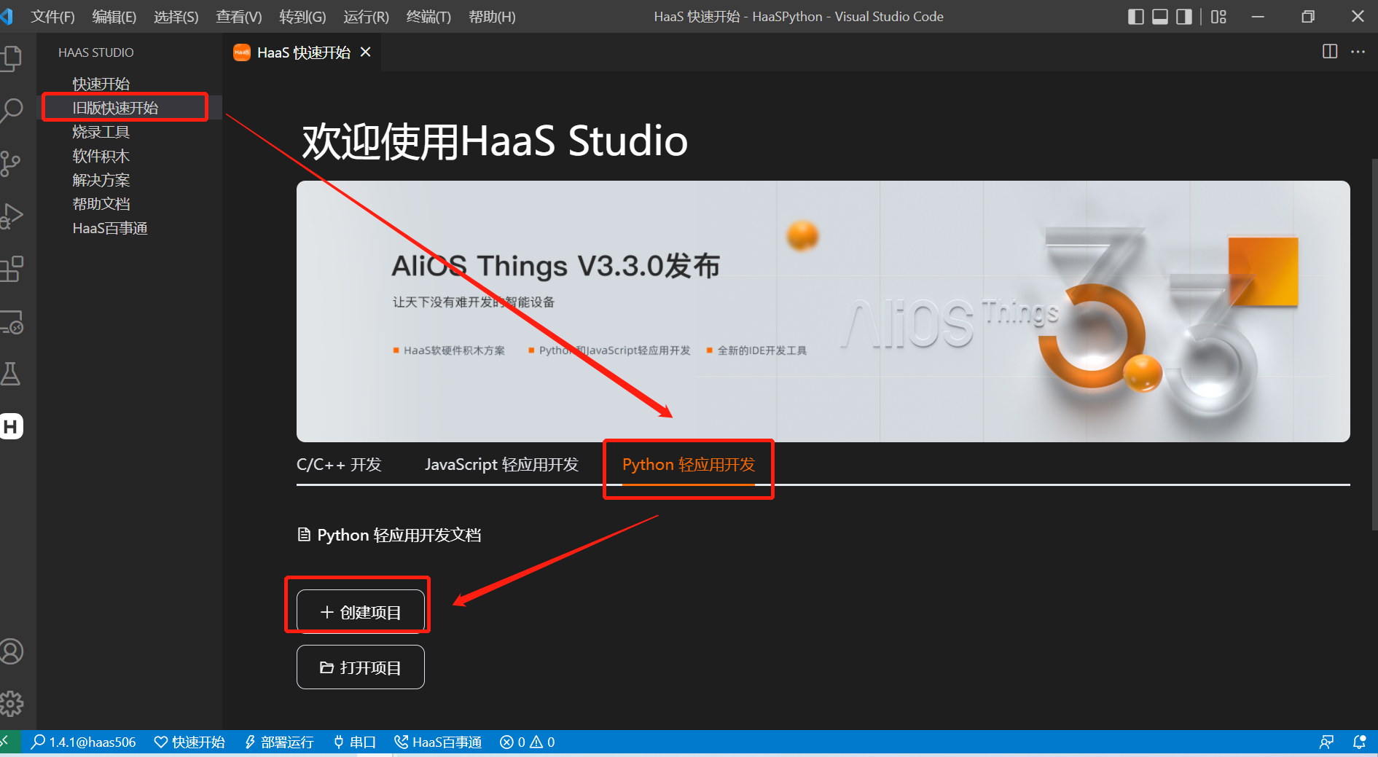
Task: Switch to the Python 轻应用开发 tab
Action: (x=689, y=465)
